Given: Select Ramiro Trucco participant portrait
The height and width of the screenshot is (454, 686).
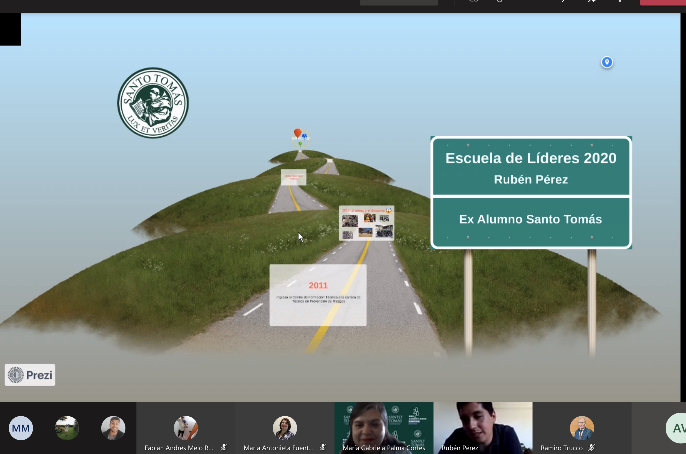Looking at the screenshot, I should [x=582, y=428].
